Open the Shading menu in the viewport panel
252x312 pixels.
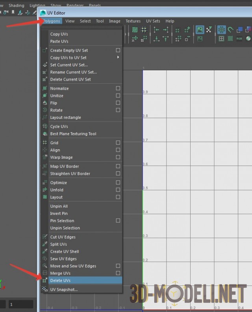(x=16, y=6)
